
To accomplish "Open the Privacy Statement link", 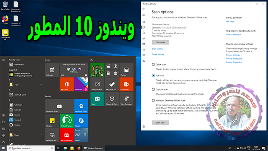I will coord(234,62).
